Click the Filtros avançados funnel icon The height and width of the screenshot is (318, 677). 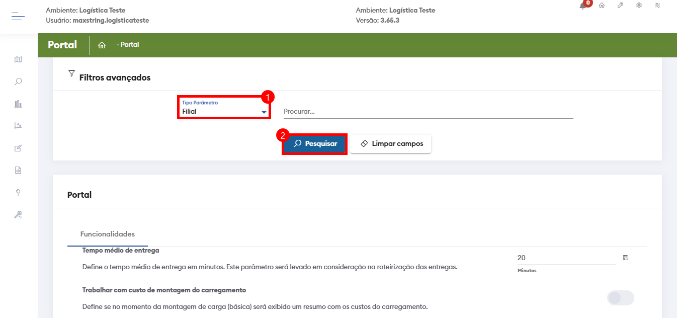pos(71,73)
